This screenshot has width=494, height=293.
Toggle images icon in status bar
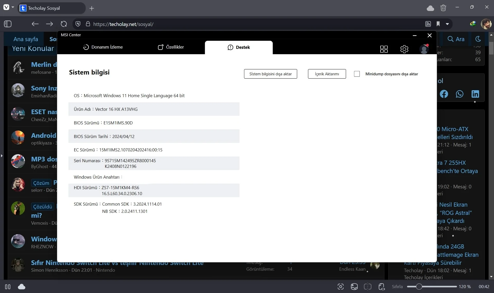pos(354,287)
